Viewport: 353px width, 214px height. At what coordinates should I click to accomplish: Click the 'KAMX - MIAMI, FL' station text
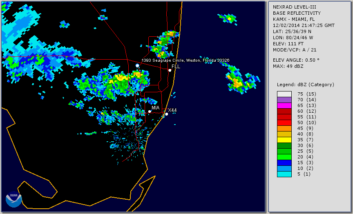coord(294,19)
